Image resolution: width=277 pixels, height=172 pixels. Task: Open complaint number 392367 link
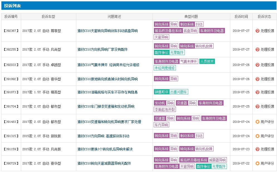coord(11,31)
